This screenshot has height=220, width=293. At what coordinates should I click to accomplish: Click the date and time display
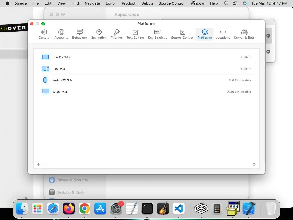[x=269, y=3]
